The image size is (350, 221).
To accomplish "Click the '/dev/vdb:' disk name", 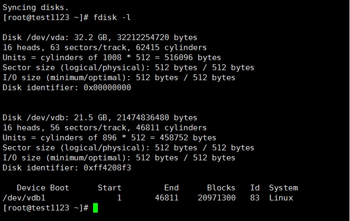I will (48, 118).
